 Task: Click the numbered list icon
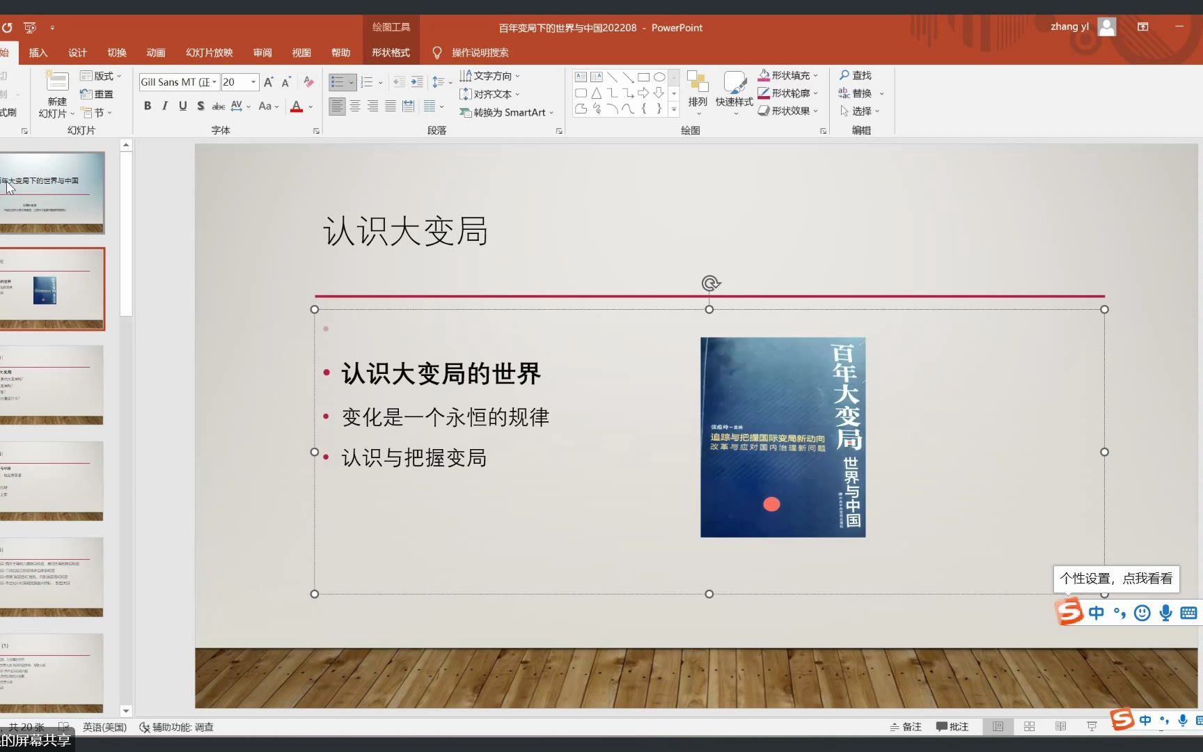click(x=367, y=82)
